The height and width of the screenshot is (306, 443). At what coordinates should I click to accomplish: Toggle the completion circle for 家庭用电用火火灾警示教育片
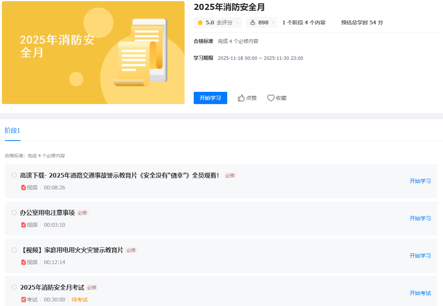tap(14, 250)
